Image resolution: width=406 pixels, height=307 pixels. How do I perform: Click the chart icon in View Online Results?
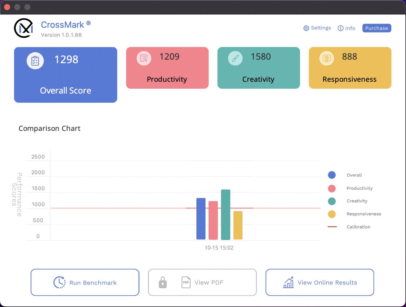point(288,282)
